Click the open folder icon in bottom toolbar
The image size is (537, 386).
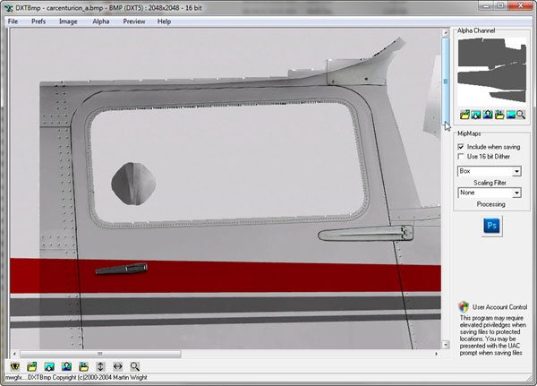click(31, 366)
